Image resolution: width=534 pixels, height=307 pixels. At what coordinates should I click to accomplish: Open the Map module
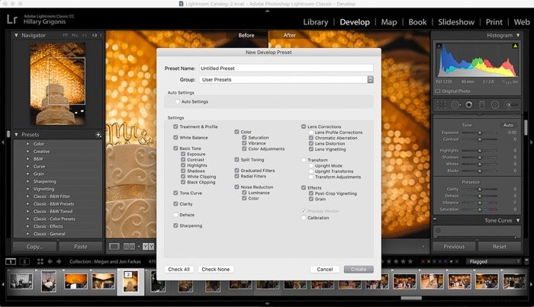click(x=389, y=22)
